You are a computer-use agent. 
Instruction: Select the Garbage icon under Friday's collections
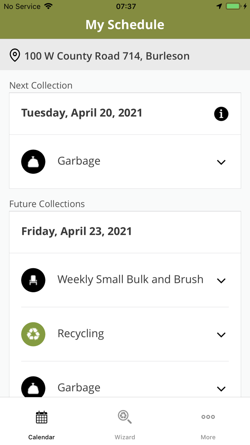click(x=33, y=388)
